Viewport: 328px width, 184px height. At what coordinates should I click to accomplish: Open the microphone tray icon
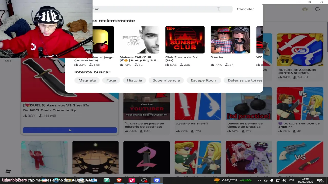click(272, 180)
